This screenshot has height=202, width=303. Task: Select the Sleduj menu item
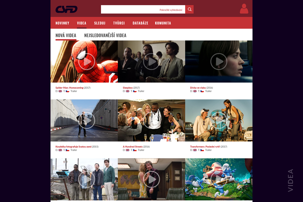coord(100,23)
